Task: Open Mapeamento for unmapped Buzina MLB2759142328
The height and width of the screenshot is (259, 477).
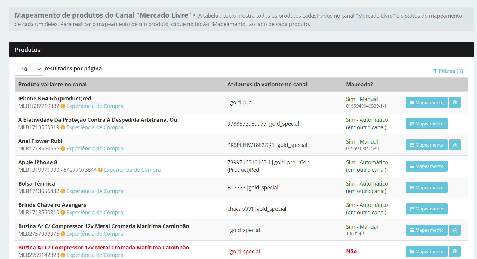Action: click(426, 252)
